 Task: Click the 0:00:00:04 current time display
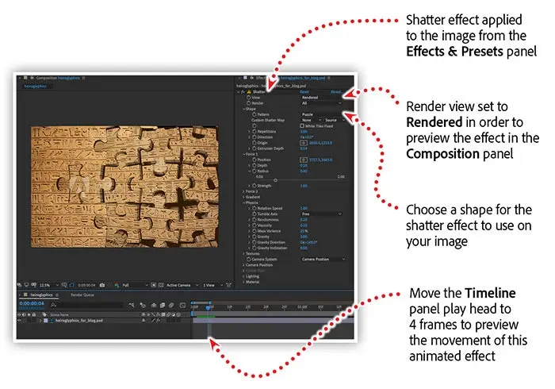(32, 303)
